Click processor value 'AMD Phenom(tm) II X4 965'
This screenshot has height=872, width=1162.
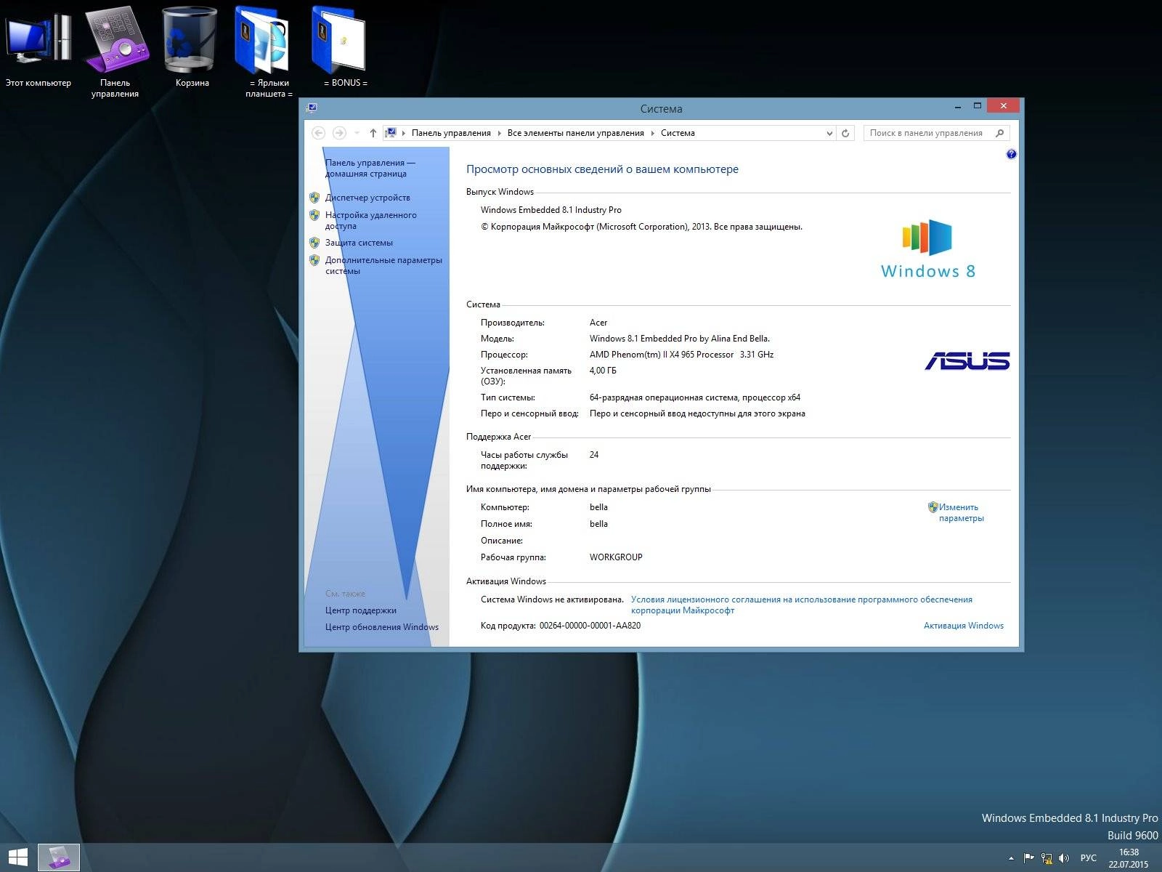coord(662,355)
